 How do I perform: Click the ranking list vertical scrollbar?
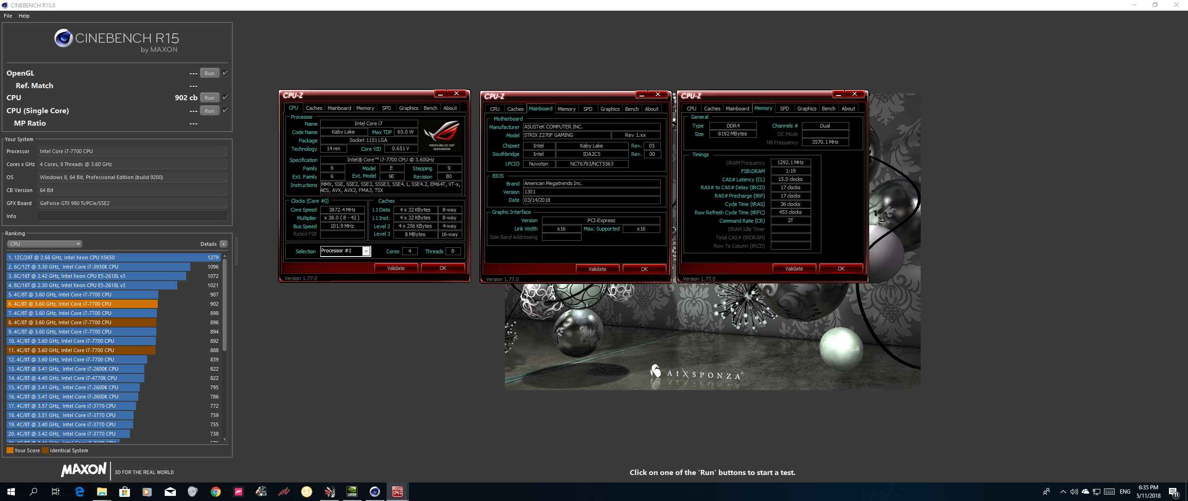point(225,305)
